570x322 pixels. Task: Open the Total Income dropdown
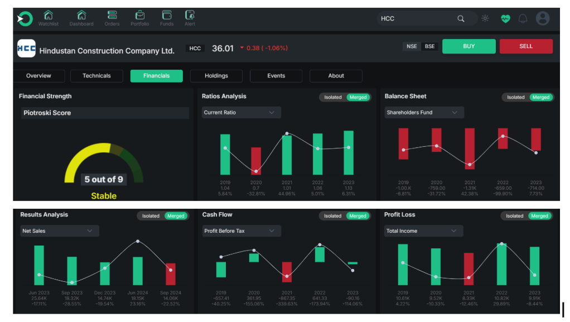(x=423, y=230)
